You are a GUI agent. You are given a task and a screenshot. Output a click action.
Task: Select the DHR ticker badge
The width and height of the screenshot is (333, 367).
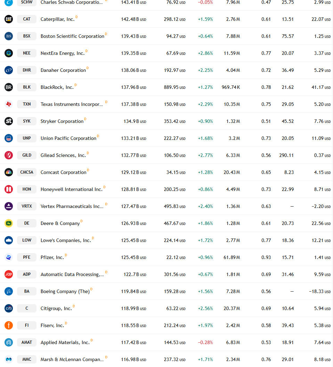click(x=27, y=70)
